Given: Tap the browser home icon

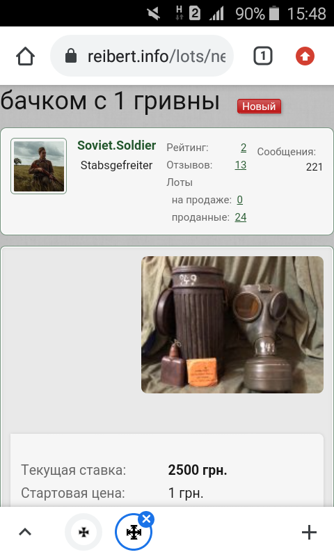Looking at the screenshot, I should pyautogui.click(x=25, y=56).
